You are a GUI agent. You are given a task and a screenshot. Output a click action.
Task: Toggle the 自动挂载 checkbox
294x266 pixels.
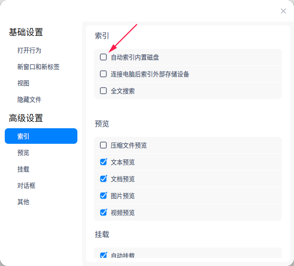[103, 255]
